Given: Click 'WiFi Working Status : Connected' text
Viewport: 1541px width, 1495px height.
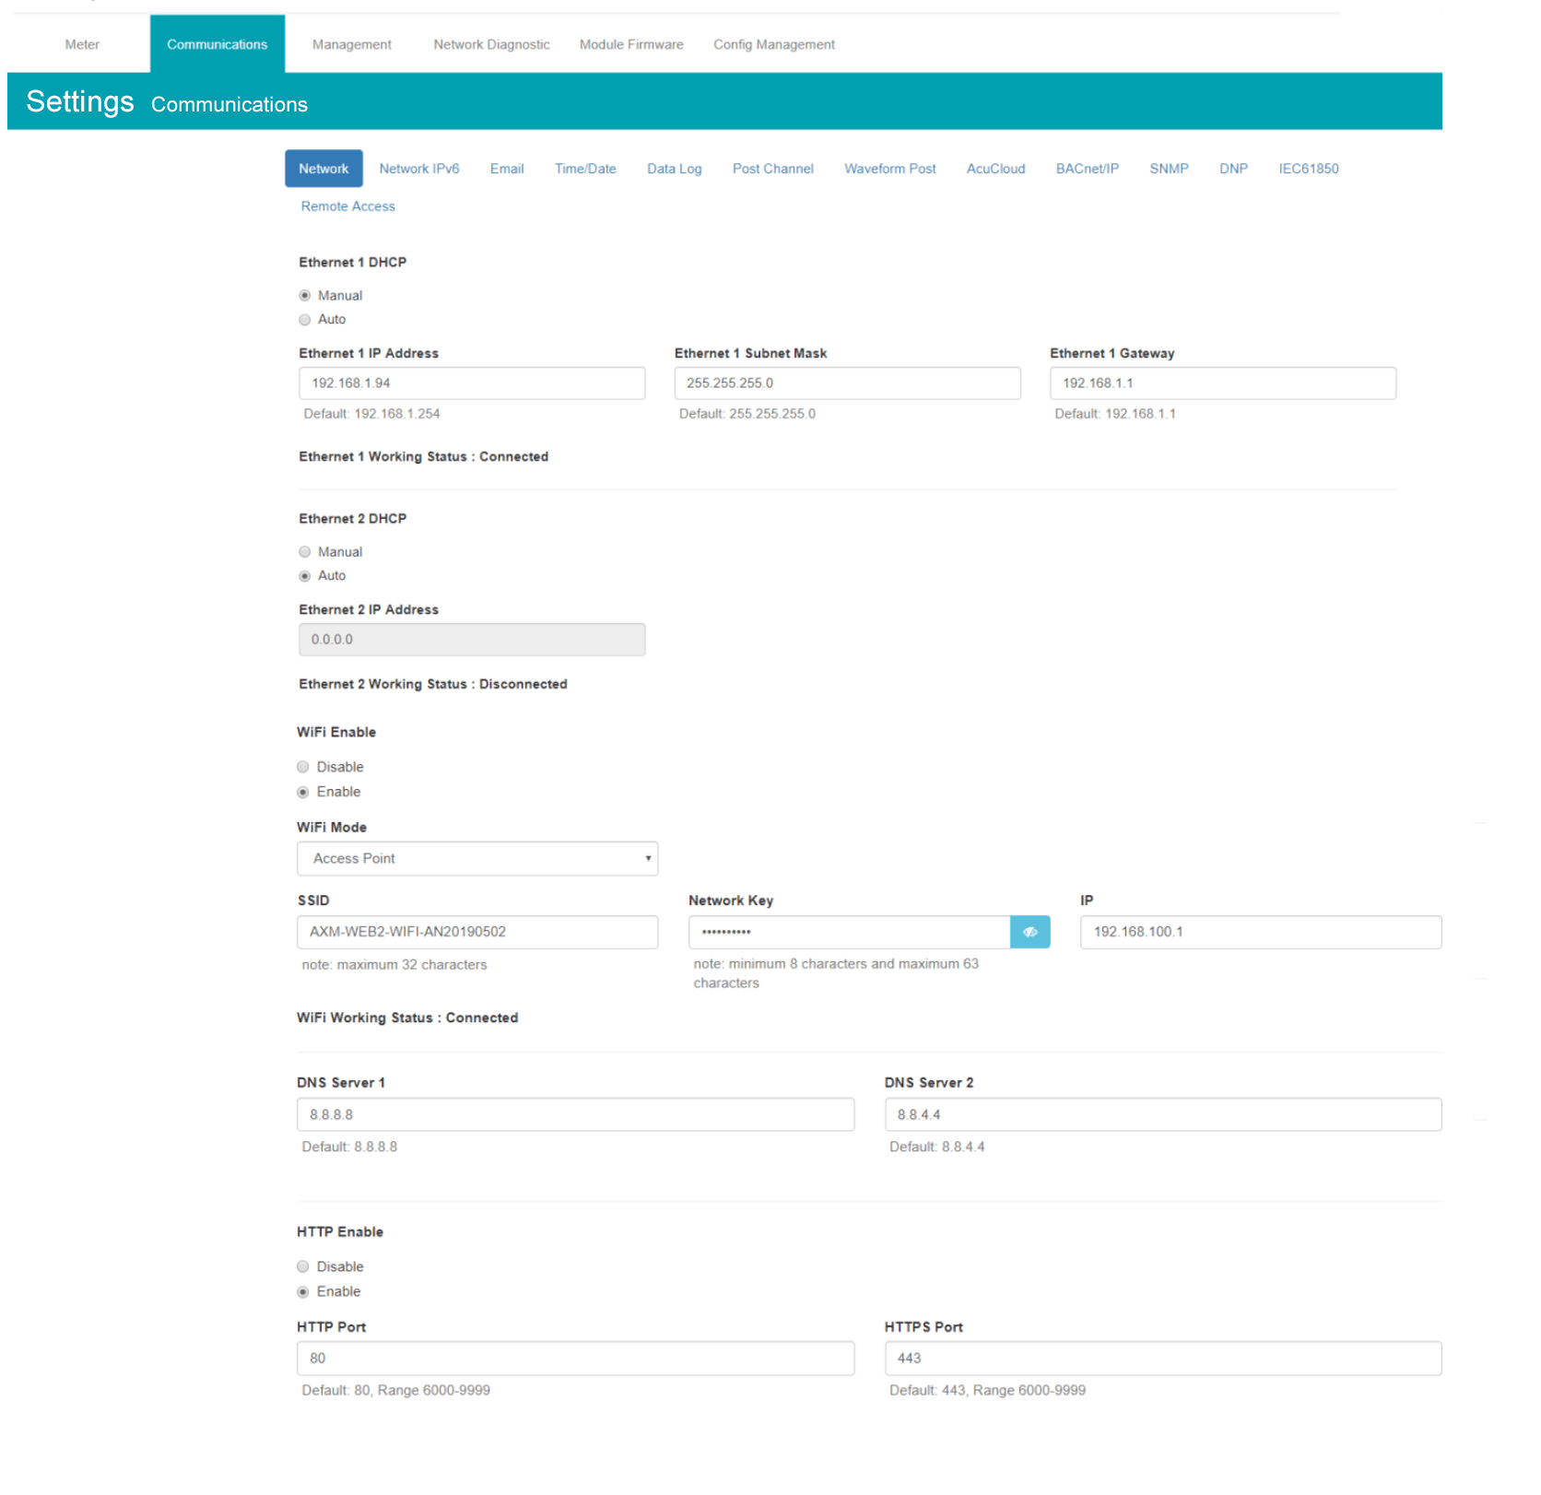Looking at the screenshot, I should coord(407,1018).
